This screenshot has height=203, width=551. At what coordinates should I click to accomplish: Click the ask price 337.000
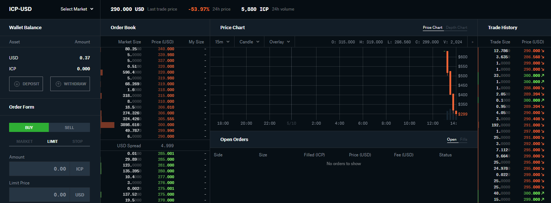(x=166, y=60)
